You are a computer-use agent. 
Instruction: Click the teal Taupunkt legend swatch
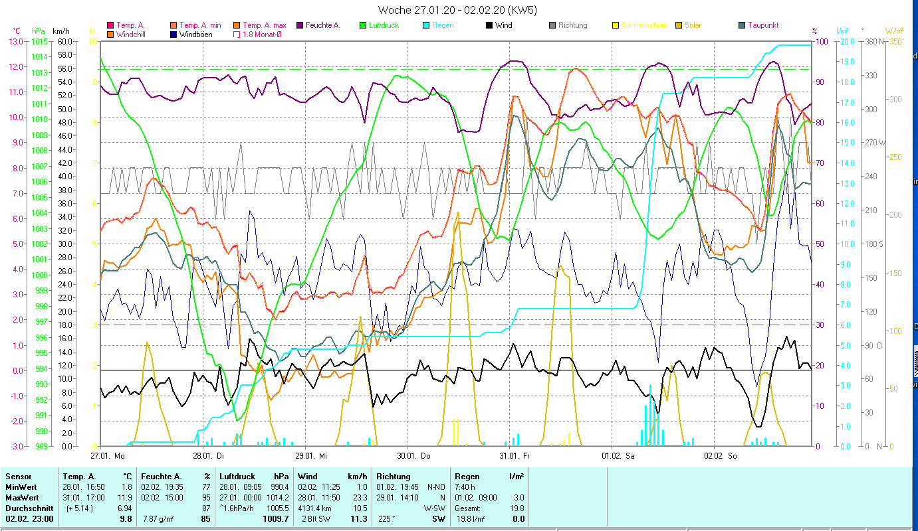[x=742, y=25]
